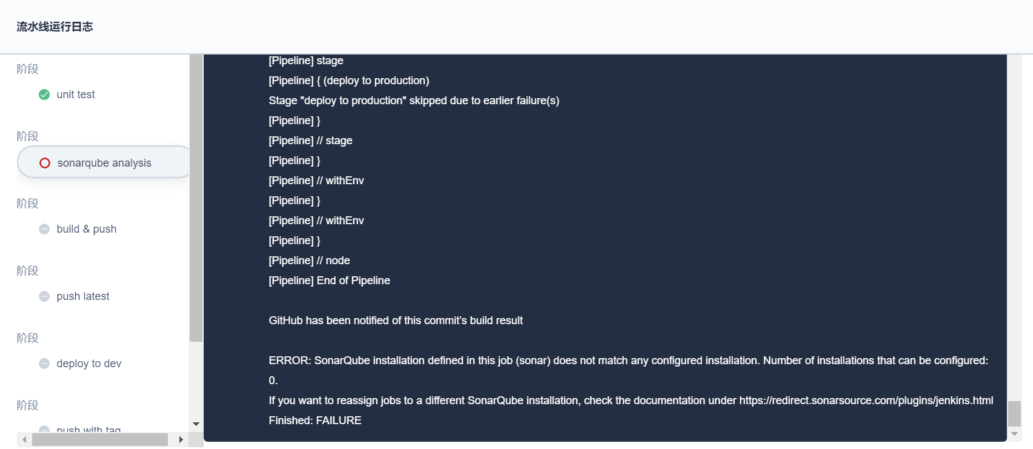
Task: Click the horizontal scrollbar thumb under the stages
Action: [x=100, y=440]
